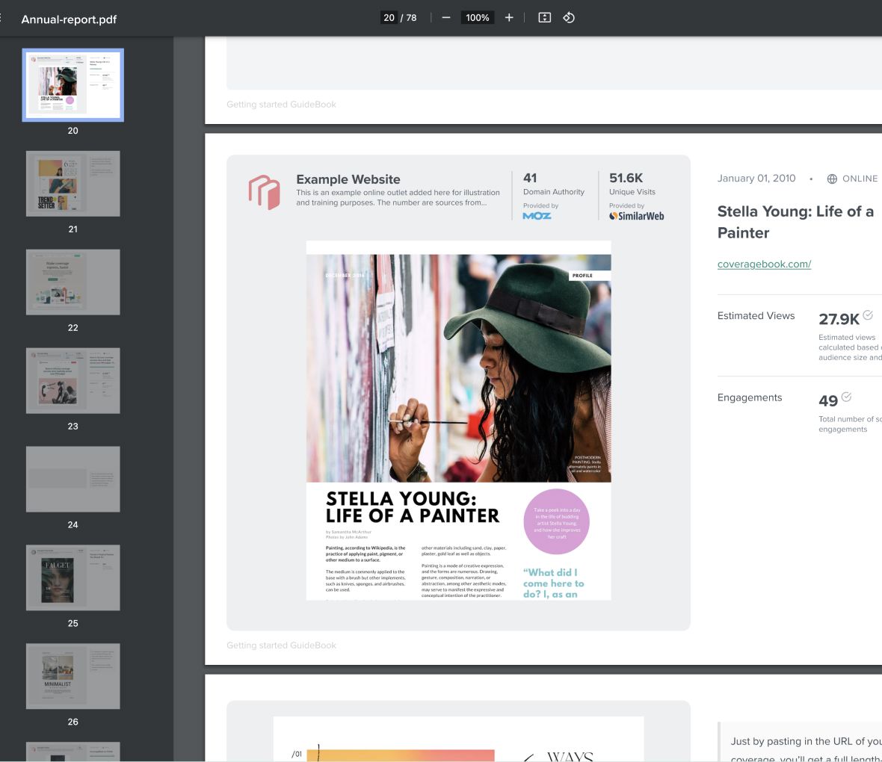Click the check icon next to 27.9K

(868, 315)
